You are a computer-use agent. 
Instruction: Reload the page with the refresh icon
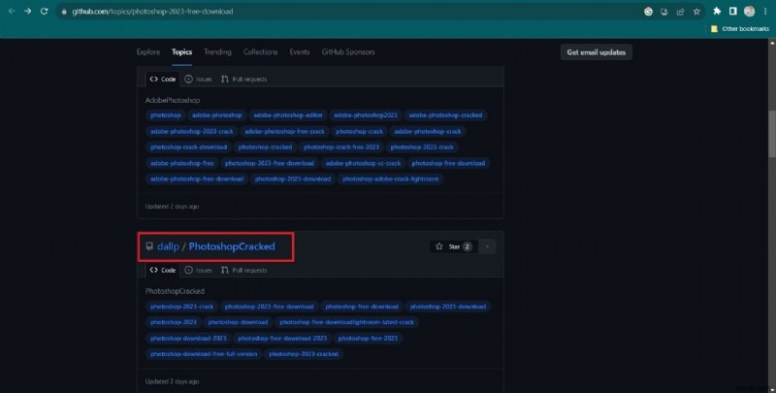pos(44,11)
